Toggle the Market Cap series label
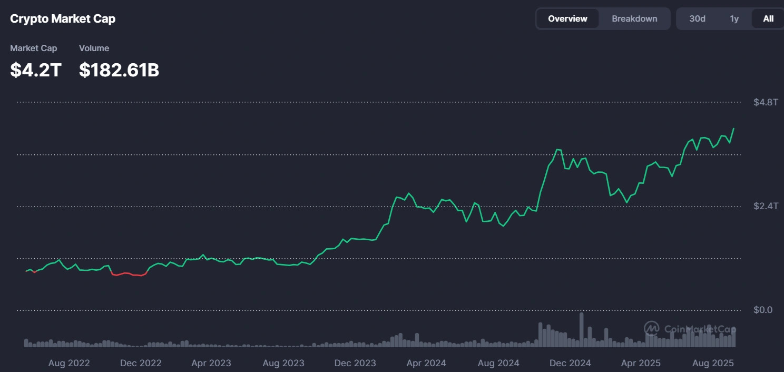The width and height of the screenshot is (784, 372). click(34, 48)
